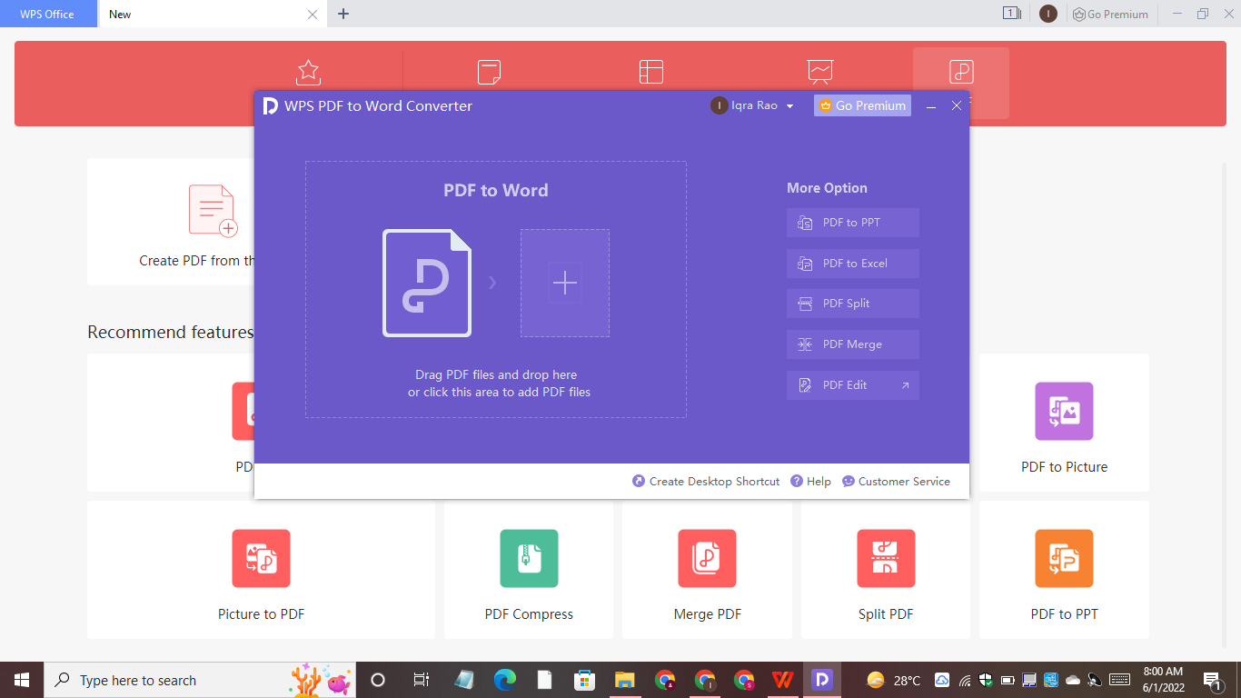The width and height of the screenshot is (1241, 698).
Task: Contact Customer Service from converter footer
Action: (x=896, y=482)
